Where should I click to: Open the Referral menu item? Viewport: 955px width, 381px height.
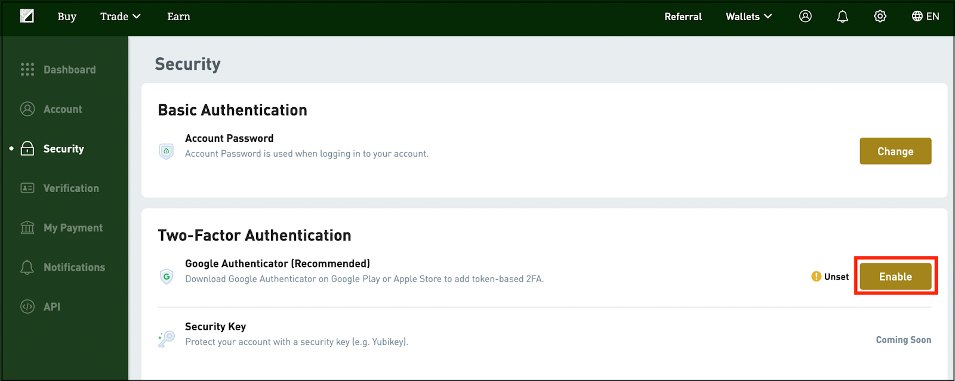click(683, 16)
